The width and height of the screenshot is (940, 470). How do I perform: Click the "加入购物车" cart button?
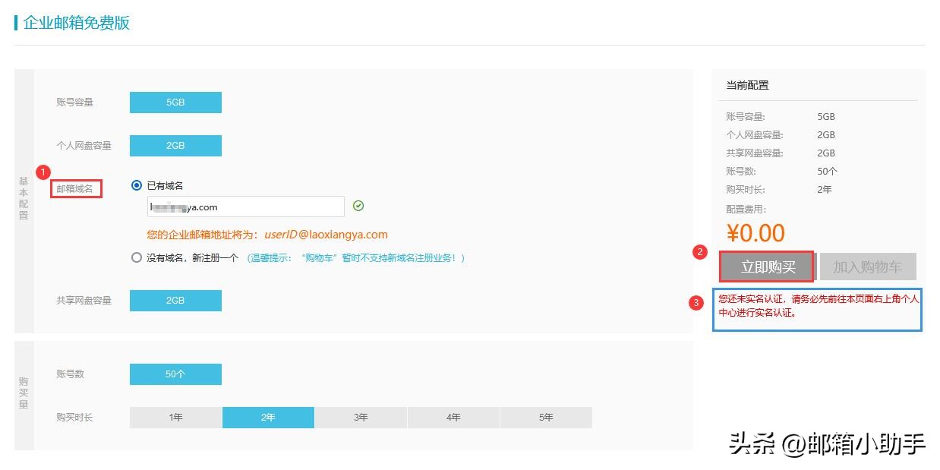(868, 267)
